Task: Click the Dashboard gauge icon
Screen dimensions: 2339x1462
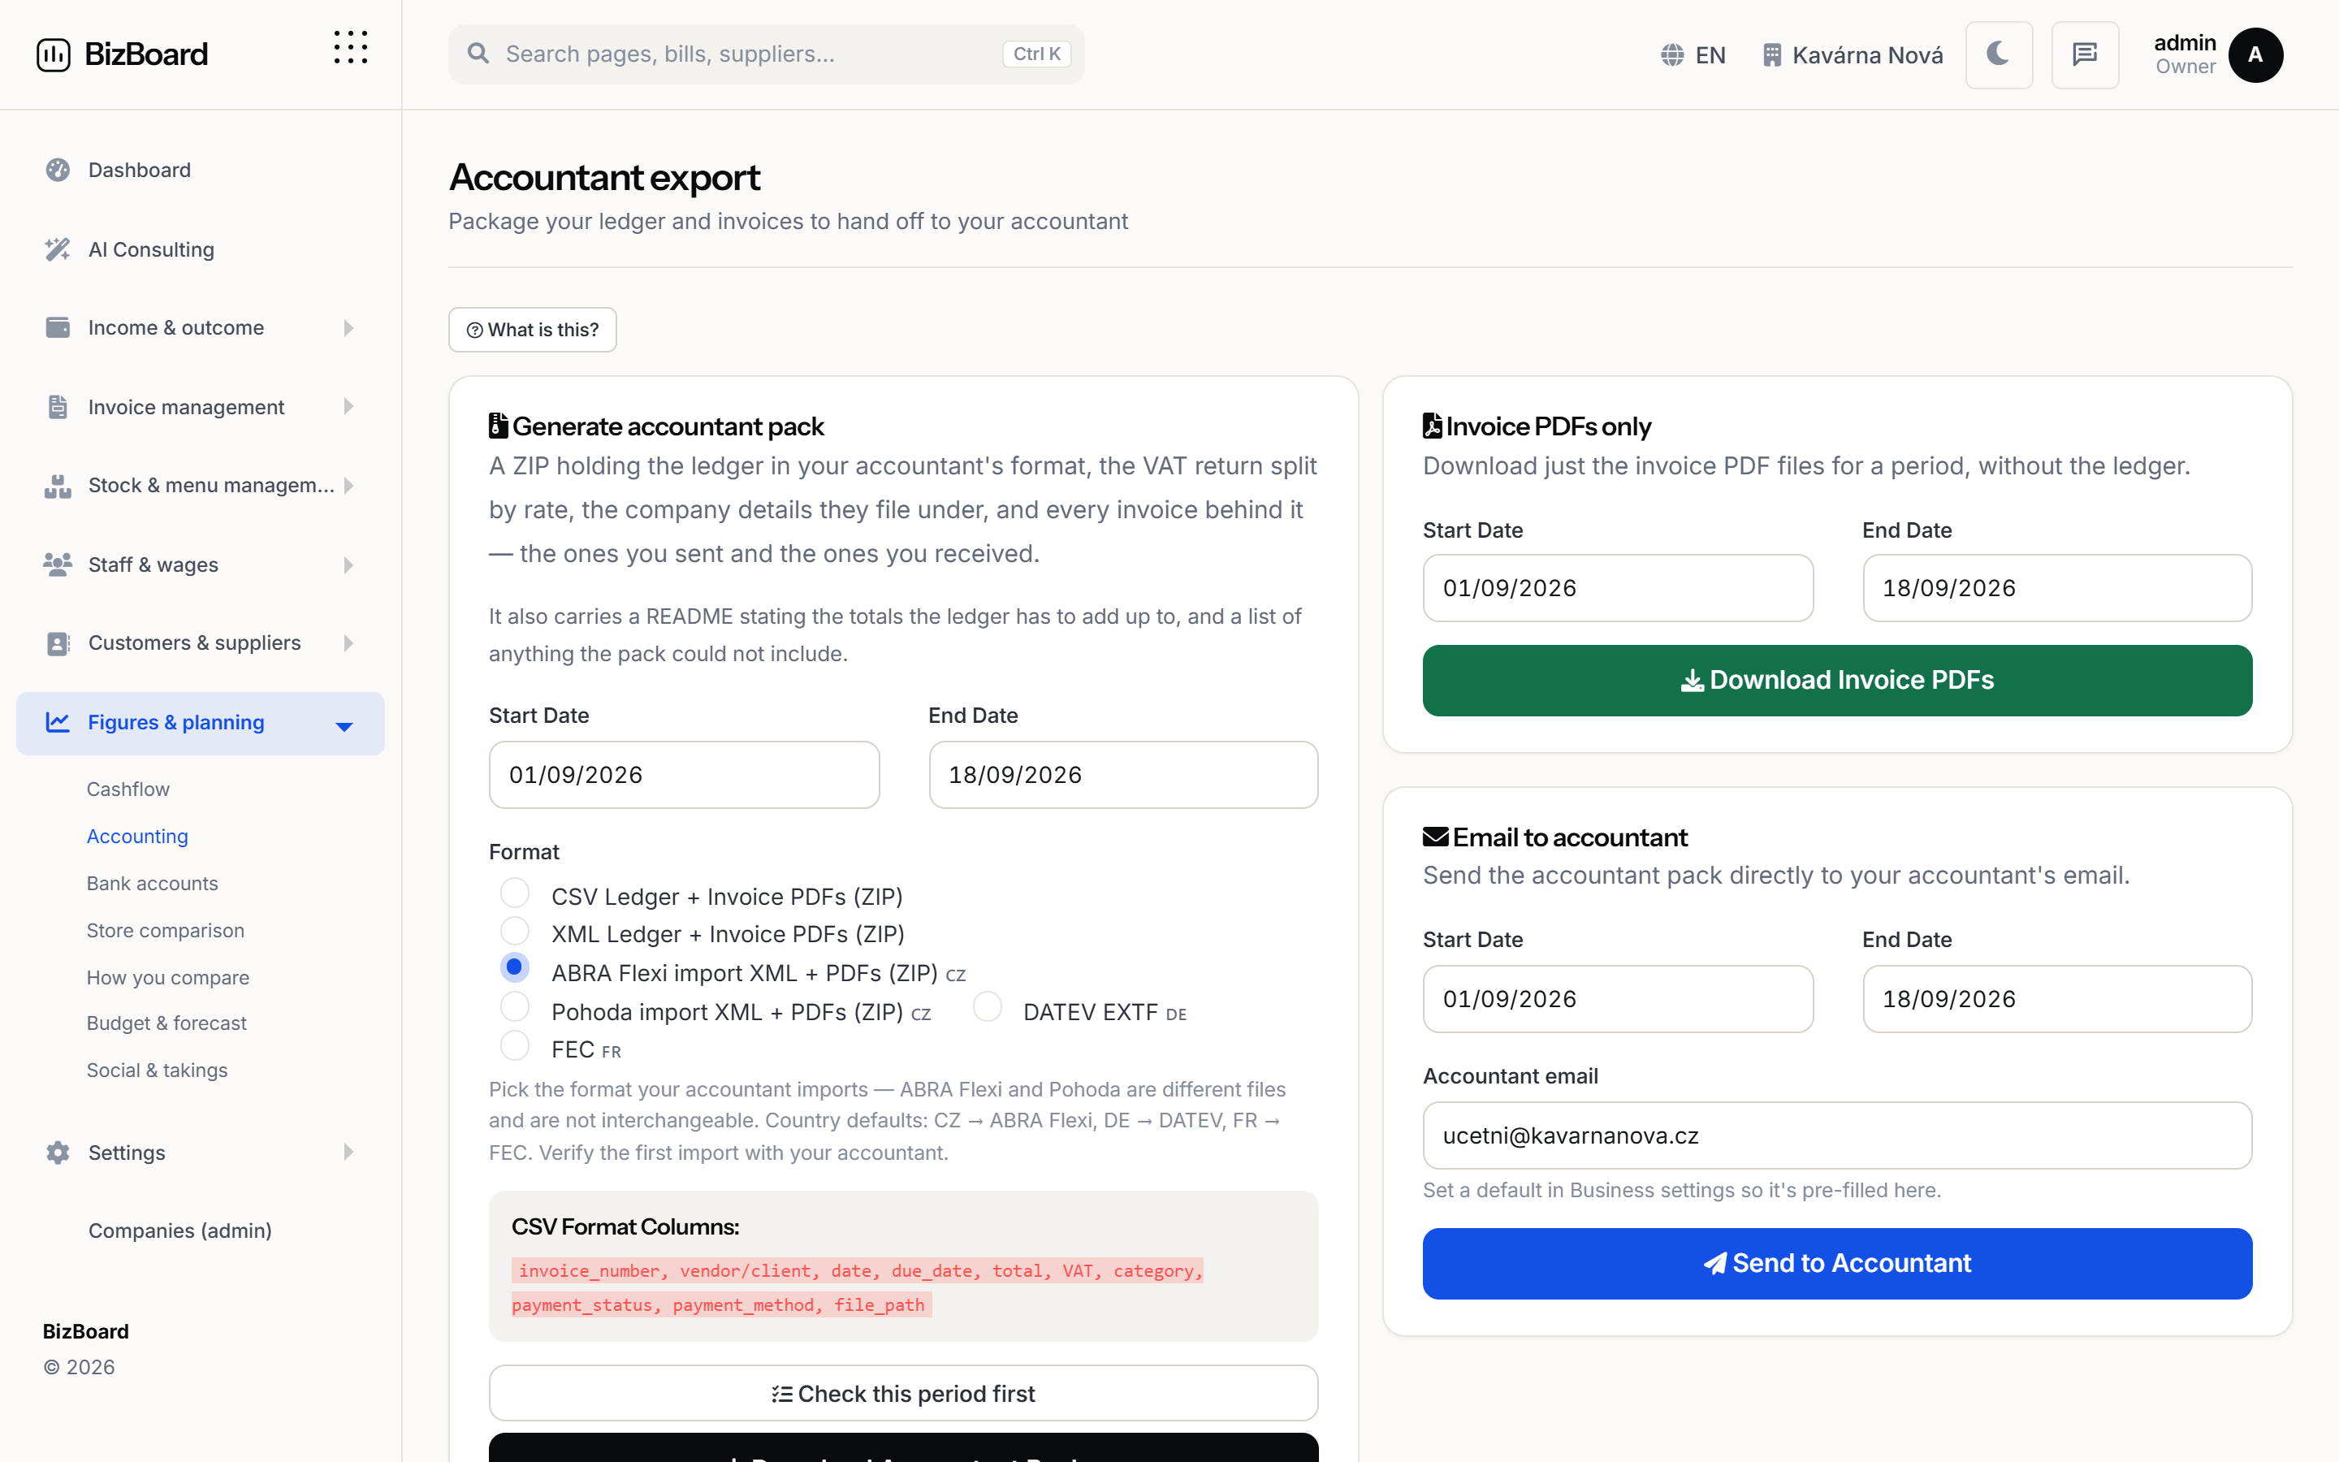Action: [x=58, y=171]
